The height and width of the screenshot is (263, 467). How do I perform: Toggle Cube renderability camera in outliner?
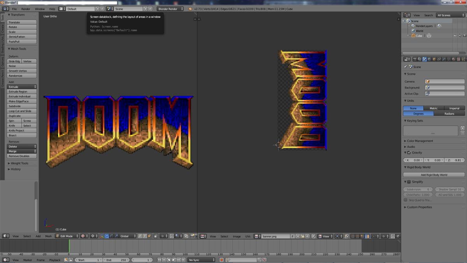pos(465,35)
